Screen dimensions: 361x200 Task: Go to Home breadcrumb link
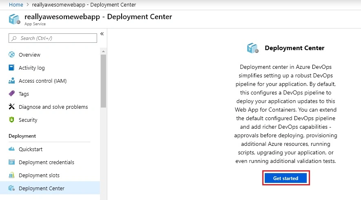[x=16, y=4]
